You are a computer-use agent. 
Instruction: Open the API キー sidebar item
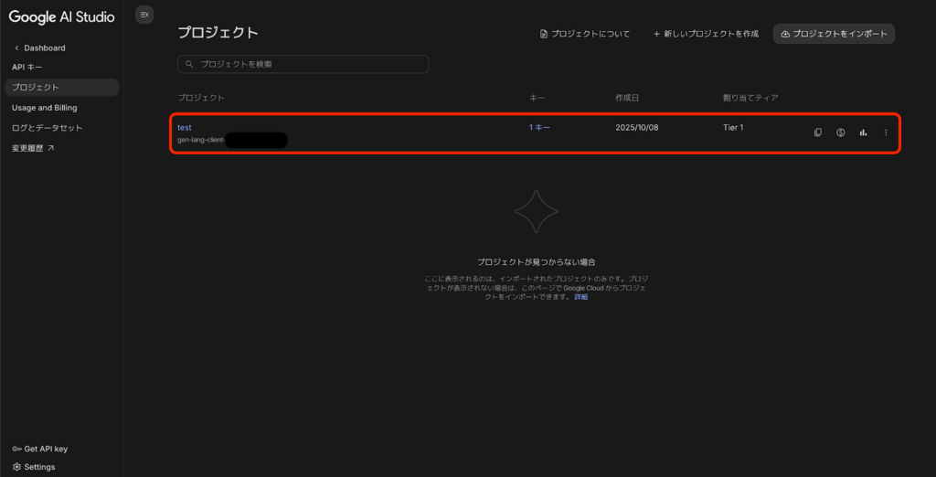(x=27, y=67)
